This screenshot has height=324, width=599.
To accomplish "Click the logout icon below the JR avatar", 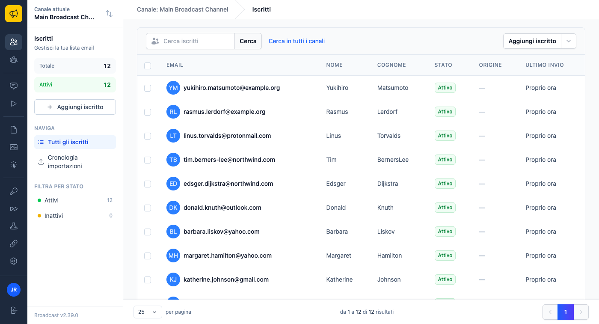I will point(14,310).
